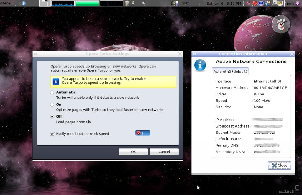
Task: Click the purple download arrow panel icon
Action: tap(298, 3)
